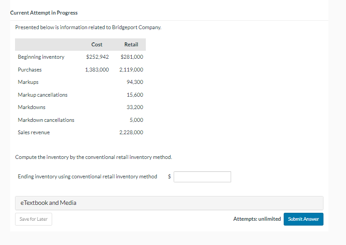Image resolution: width=346 pixels, height=245 pixels.
Task: Click the Submit Answer button
Action: [x=303, y=219]
